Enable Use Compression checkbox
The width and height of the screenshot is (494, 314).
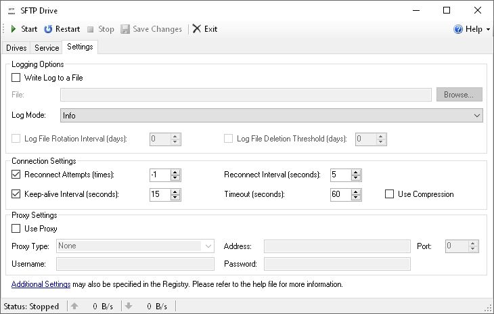(389, 194)
